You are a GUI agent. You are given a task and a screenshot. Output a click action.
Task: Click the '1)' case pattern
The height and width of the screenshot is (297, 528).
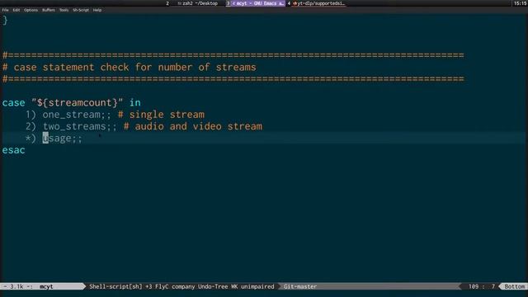click(x=31, y=115)
